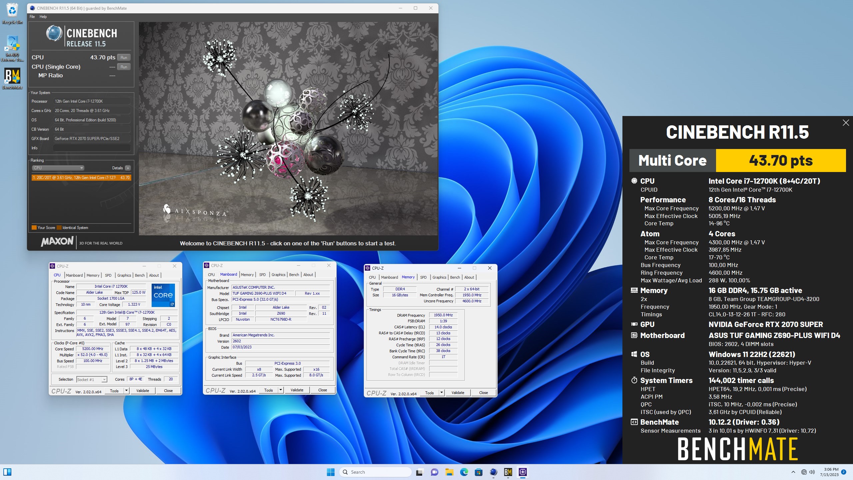Expand Tools dropdown arrow in CPU-Z CPU window
This screenshot has height=480, width=853.
(x=126, y=391)
